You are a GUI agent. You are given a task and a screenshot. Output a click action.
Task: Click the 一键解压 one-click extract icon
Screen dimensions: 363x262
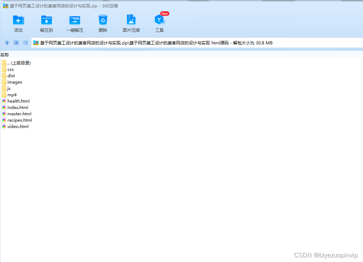point(75,20)
